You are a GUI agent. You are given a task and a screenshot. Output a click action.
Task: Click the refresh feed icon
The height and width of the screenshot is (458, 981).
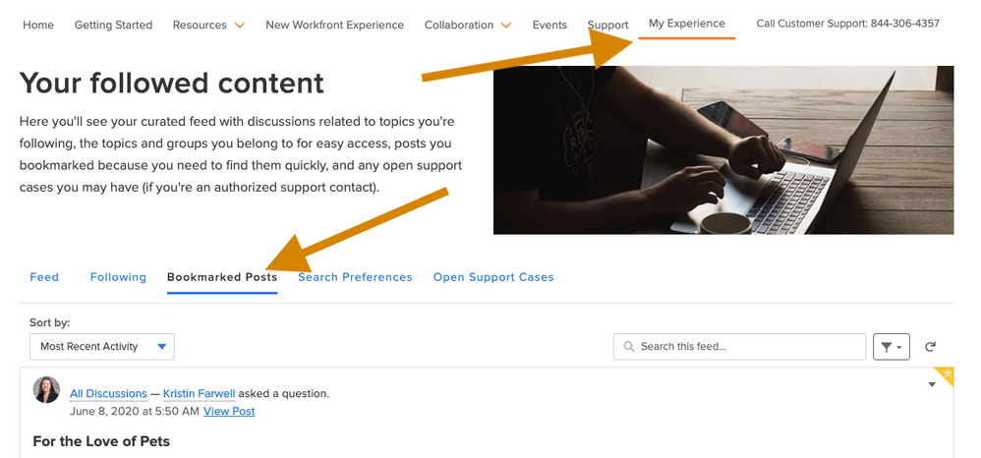(930, 346)
